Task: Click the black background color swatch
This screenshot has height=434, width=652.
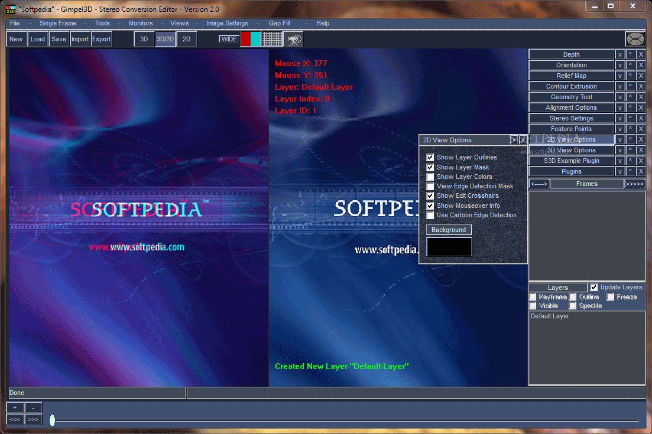Action: [x=449, y=247]
